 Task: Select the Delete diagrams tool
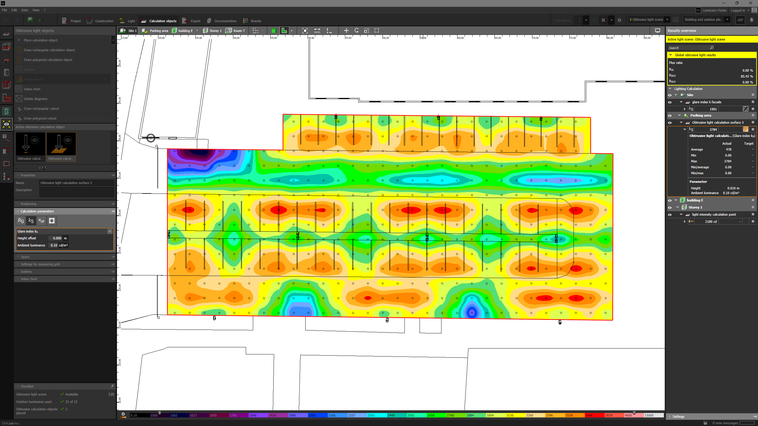(36, 99)
